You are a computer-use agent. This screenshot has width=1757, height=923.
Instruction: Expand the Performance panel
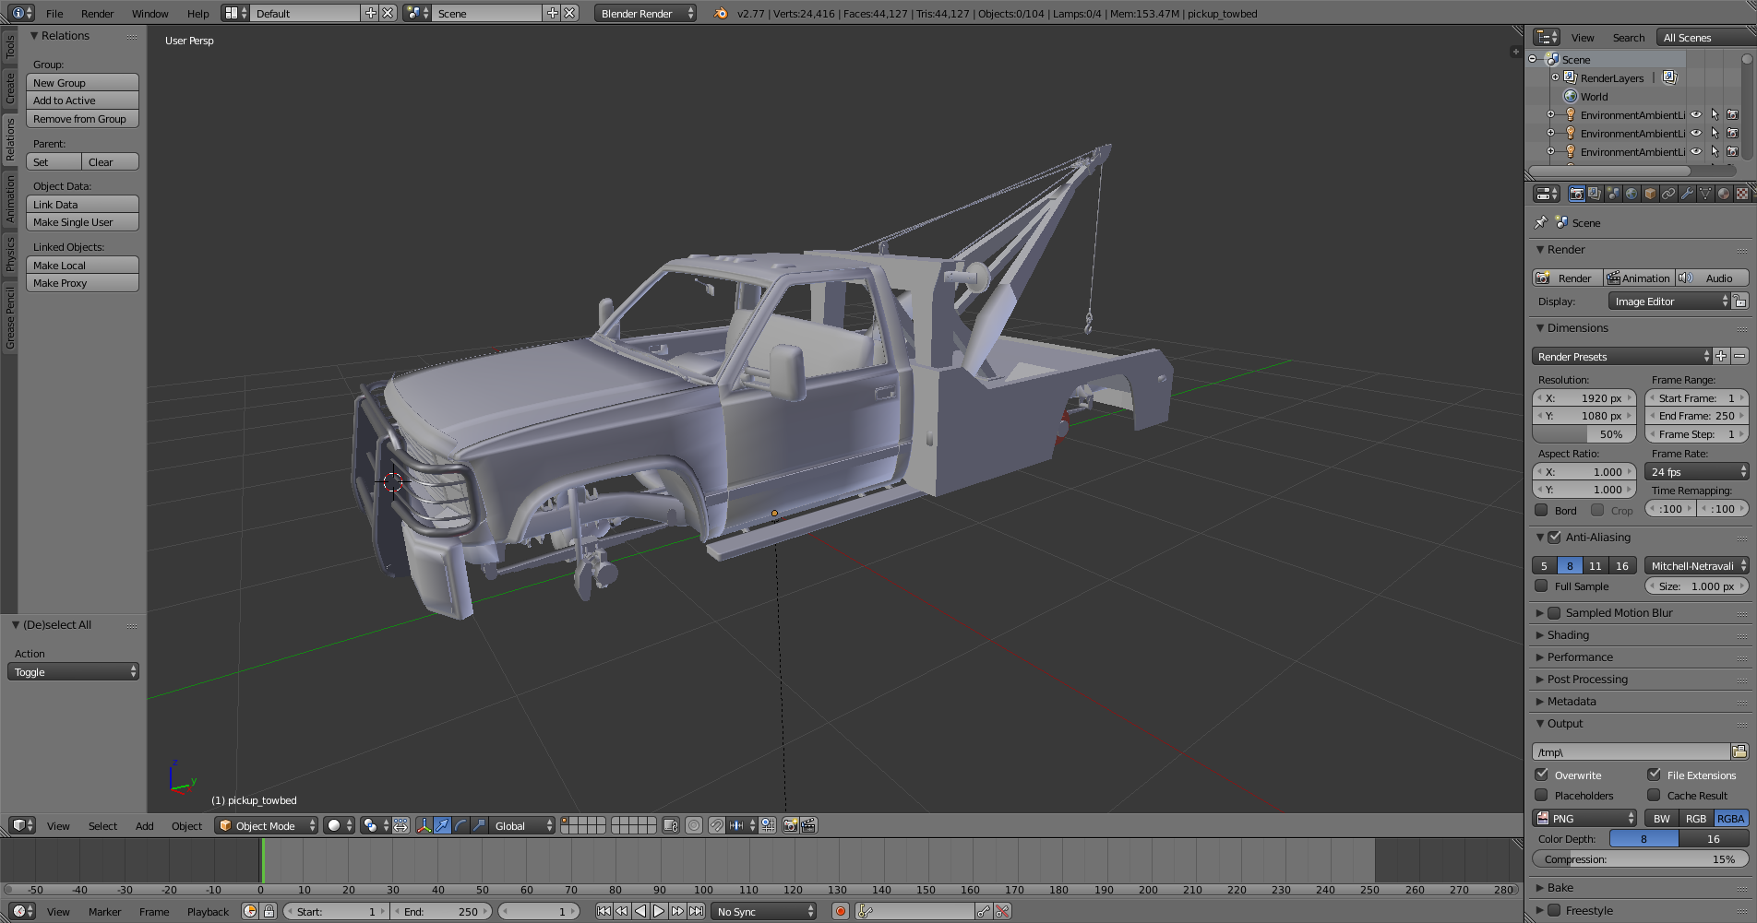1580,657
